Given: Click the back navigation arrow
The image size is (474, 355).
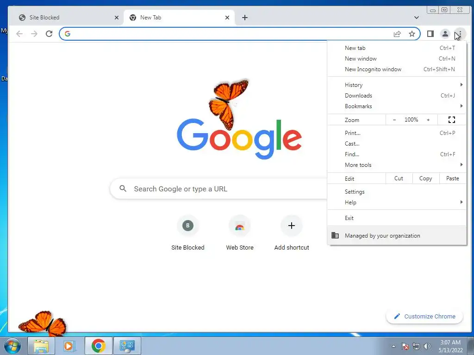Looking at the screenshot, I should point(19,34).
